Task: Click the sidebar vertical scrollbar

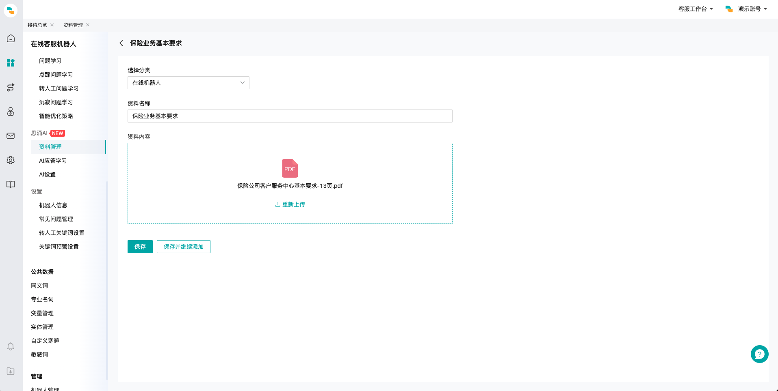Action: tap(107, 280)
